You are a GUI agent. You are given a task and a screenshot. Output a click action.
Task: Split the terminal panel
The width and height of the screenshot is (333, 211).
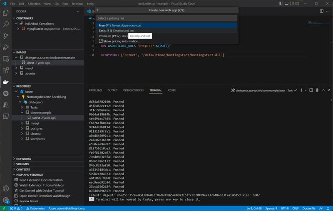pyautogui.click(x=311, y=90)
